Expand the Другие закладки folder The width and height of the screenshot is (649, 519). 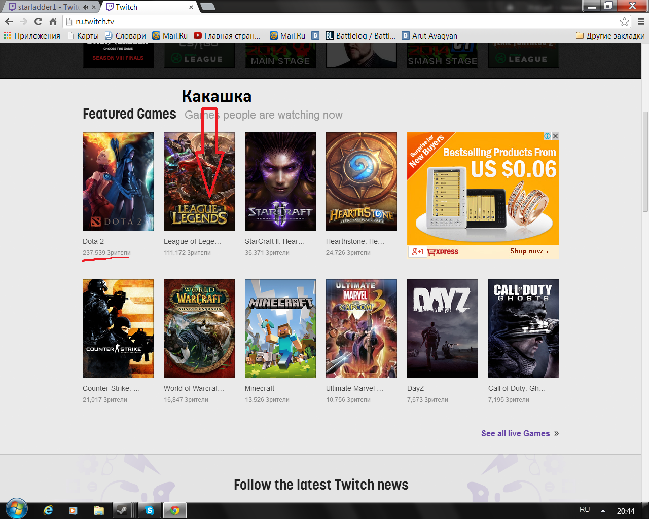click(x=610, y=35)
